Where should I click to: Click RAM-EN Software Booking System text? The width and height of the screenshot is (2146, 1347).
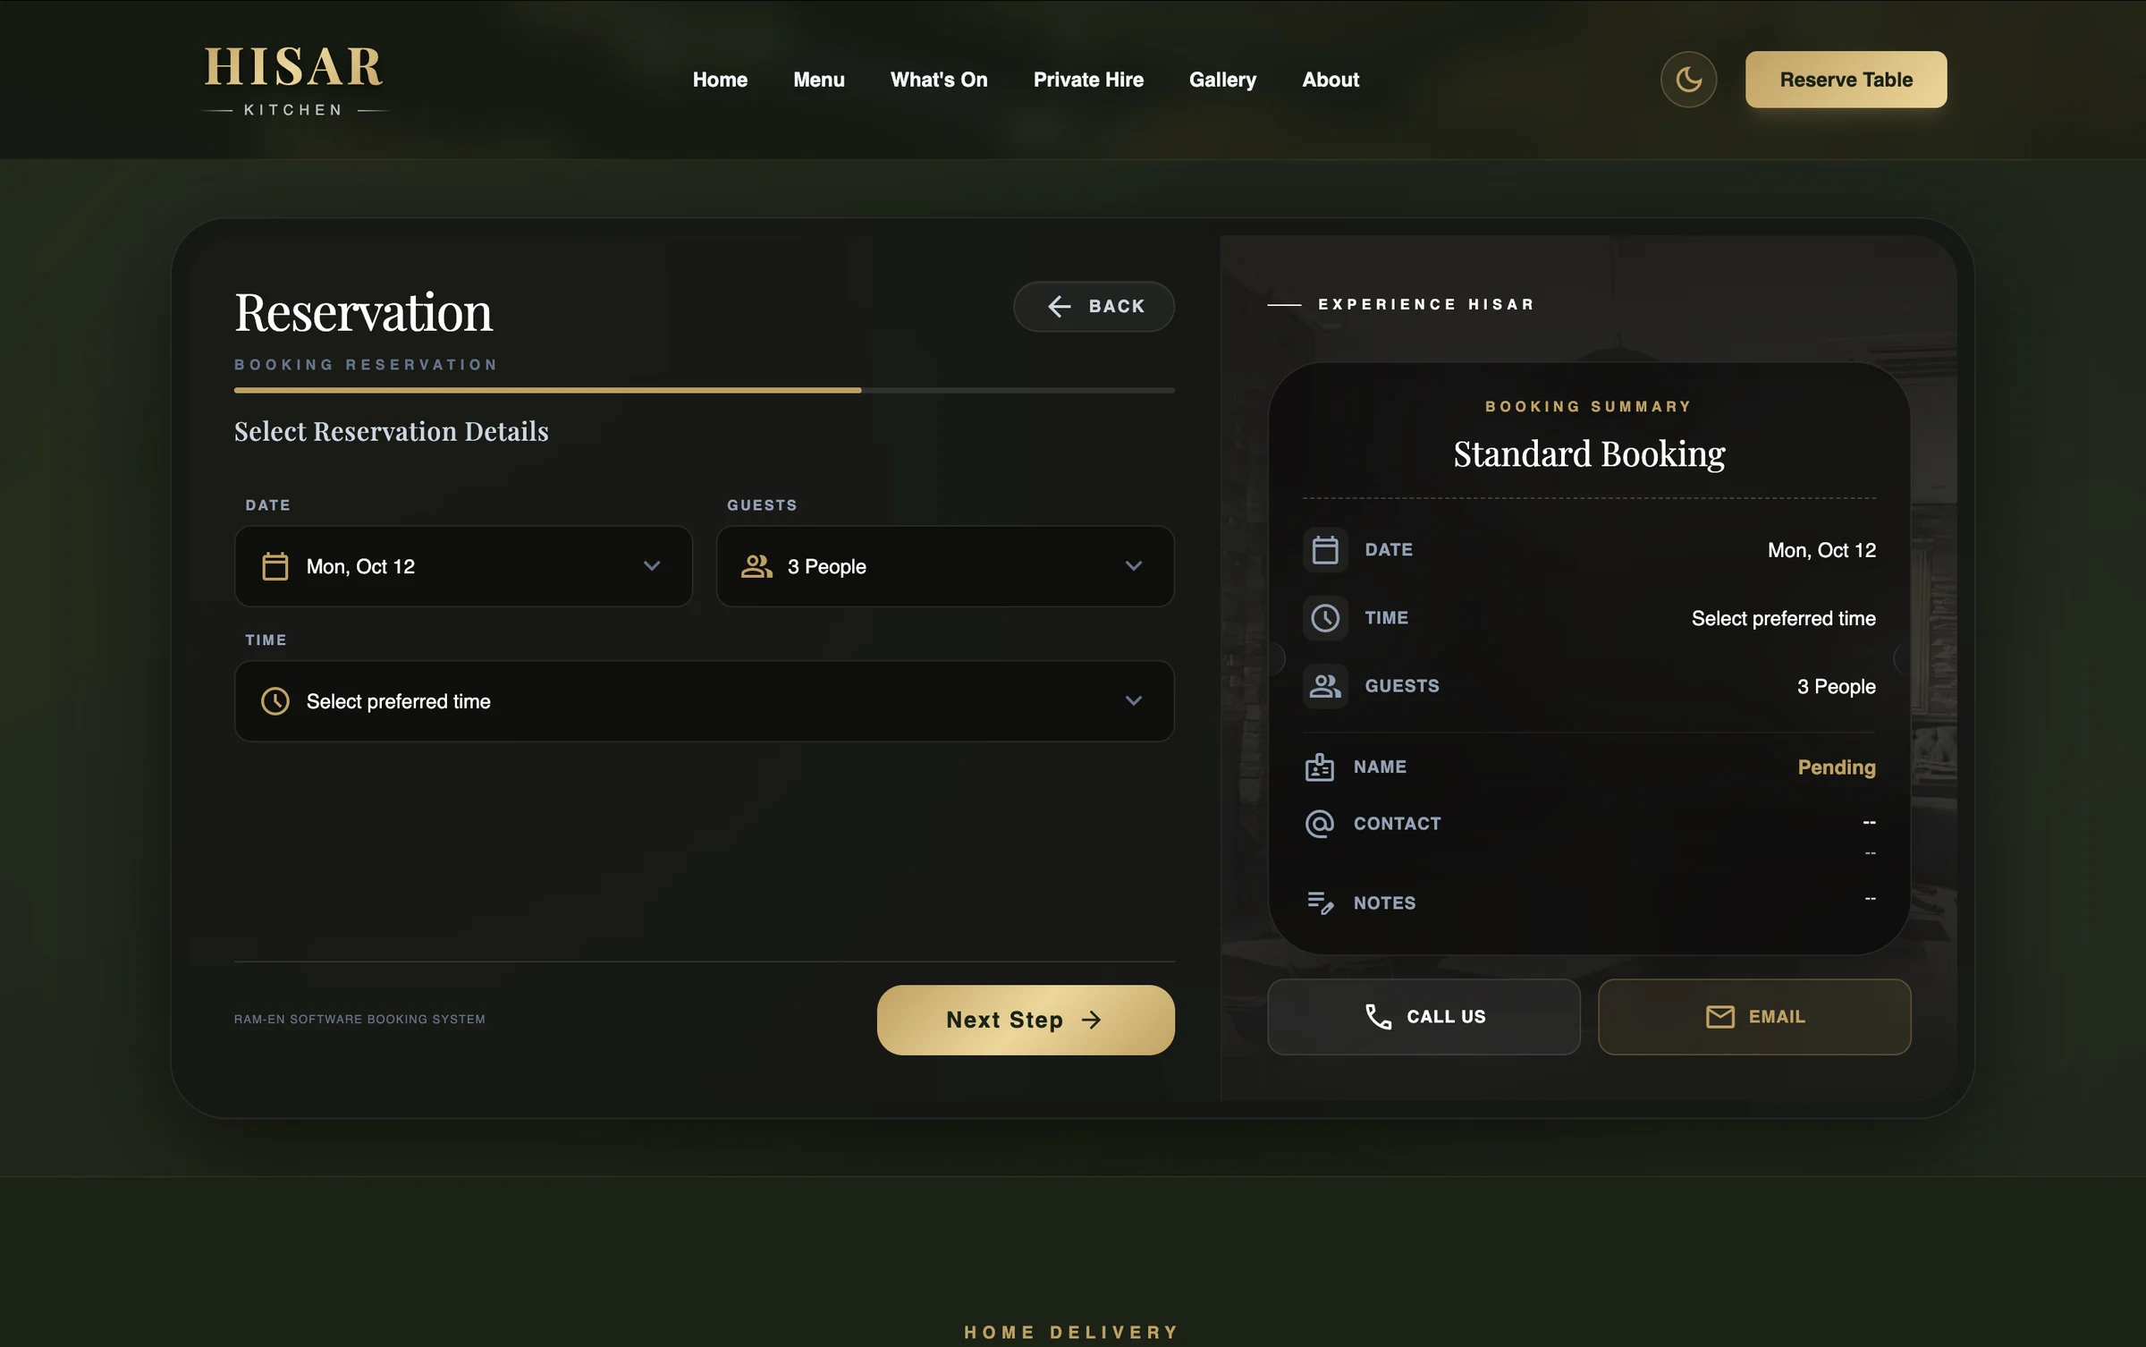pos(359,1020)
